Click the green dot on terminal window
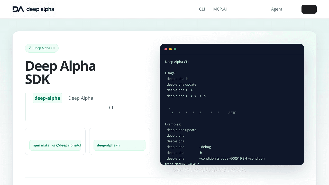The image size is (329, 185). pyautogui.click(x=175, y=49)
